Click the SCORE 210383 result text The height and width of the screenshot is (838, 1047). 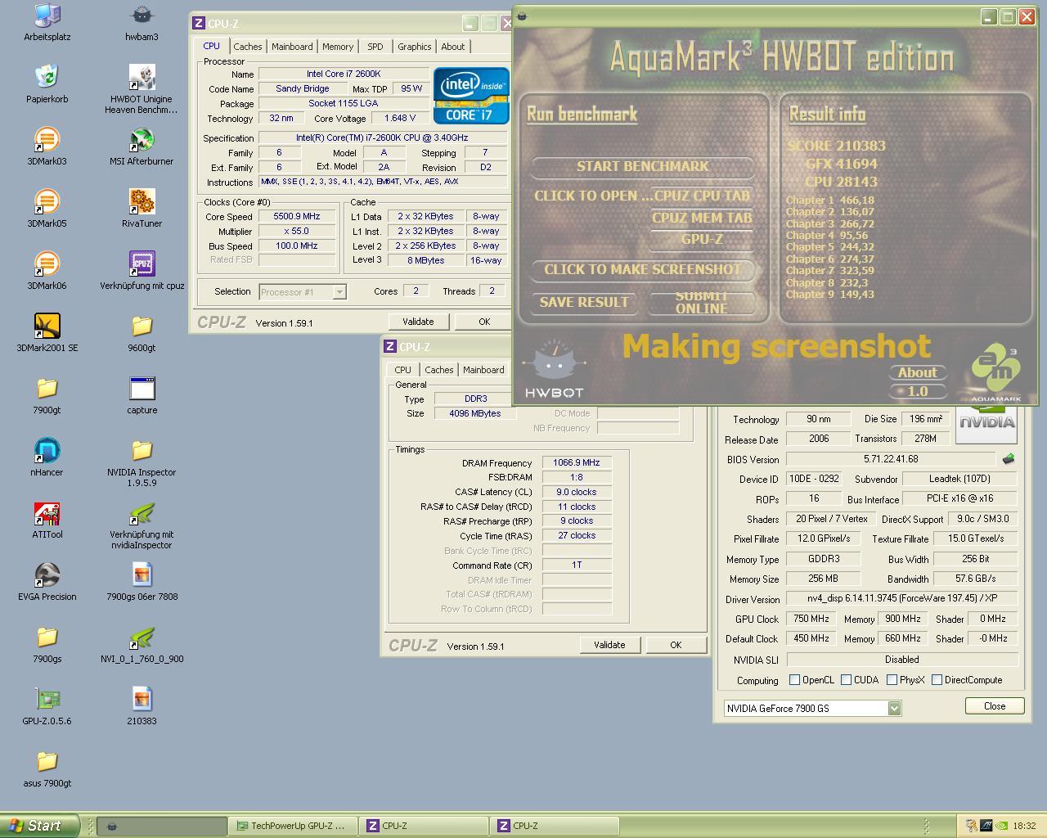tap(836, 146)
